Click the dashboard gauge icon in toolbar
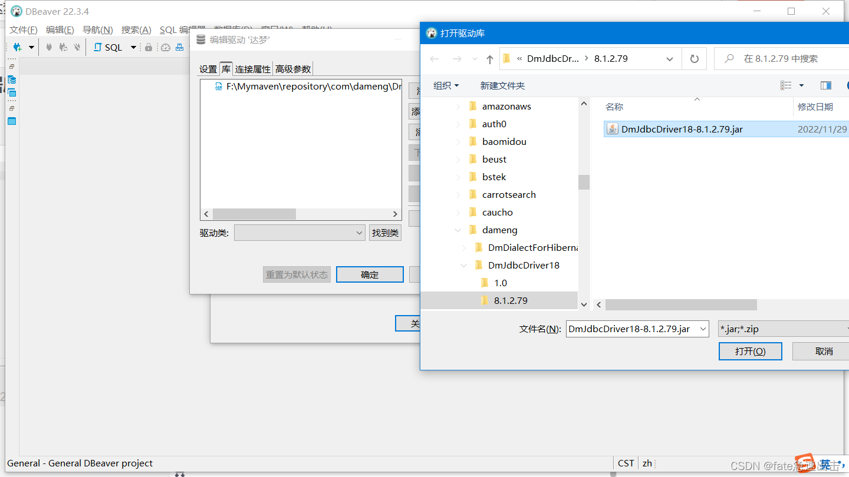This screenshot has height=477, width=849. (x=166, y=47)
